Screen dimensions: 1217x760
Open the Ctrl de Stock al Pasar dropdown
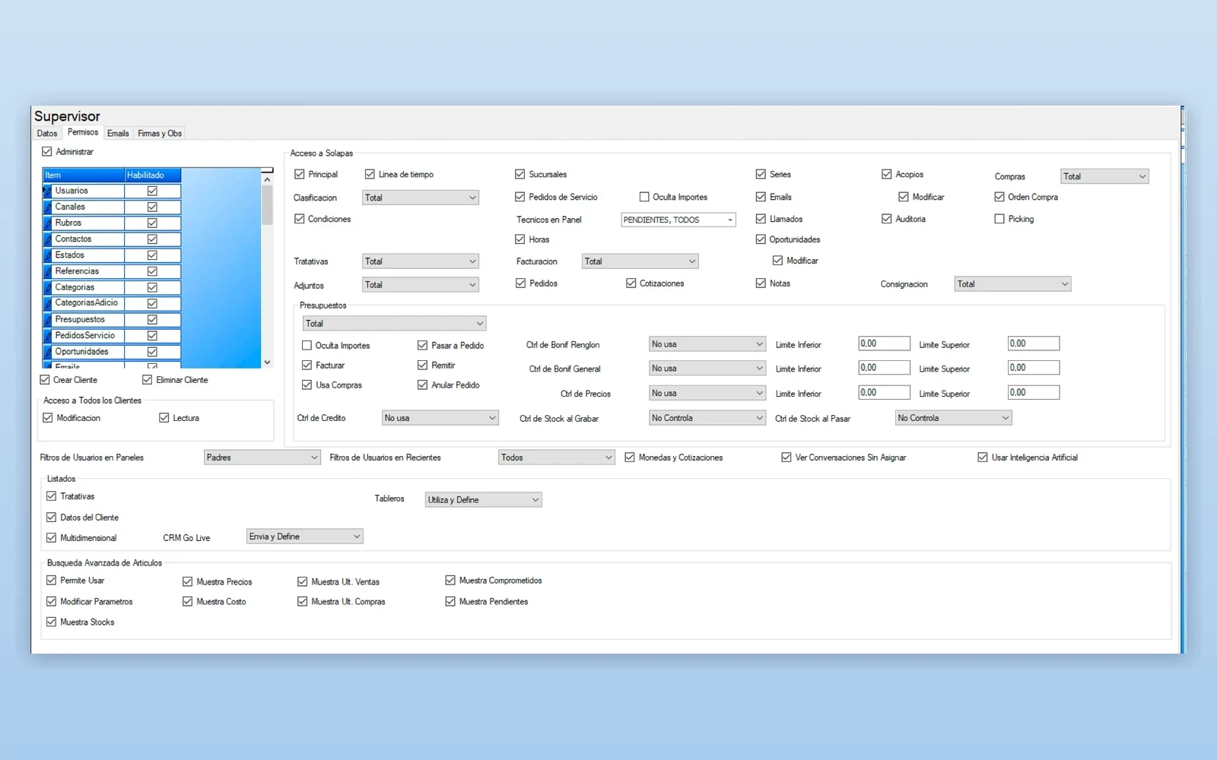tap(953, 418)
